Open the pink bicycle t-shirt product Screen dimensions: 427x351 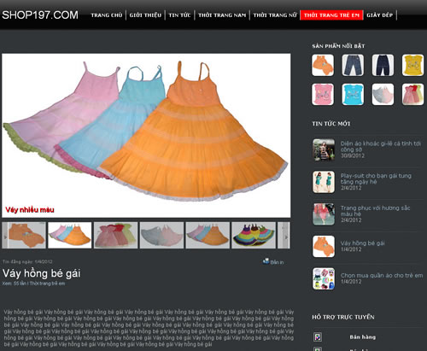(323, 94)
